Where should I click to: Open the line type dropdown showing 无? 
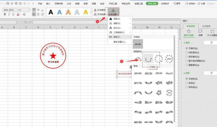point(210,73)
